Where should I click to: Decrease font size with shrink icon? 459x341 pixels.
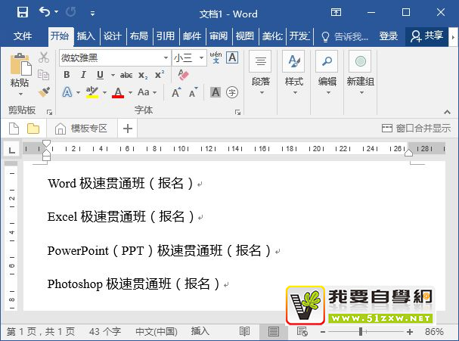point(194,92)
